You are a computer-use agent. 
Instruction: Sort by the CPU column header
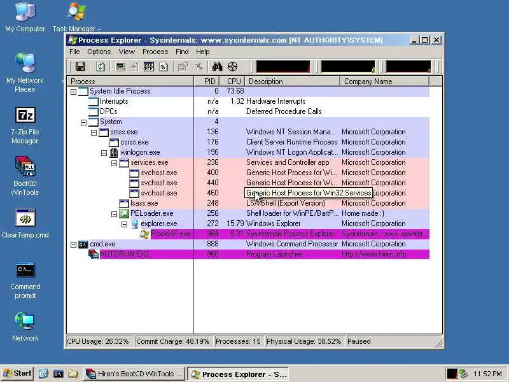(232, 81)
